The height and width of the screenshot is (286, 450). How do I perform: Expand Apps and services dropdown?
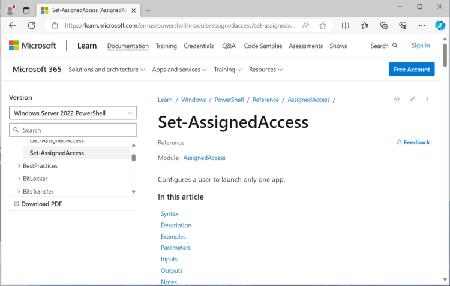point(179,70)
